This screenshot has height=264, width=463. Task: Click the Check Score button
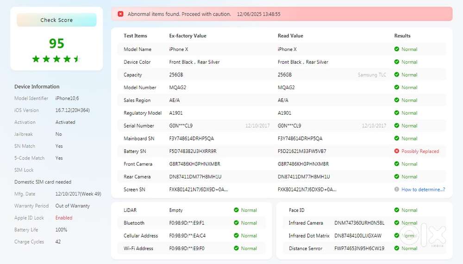(x=56, y=20)
